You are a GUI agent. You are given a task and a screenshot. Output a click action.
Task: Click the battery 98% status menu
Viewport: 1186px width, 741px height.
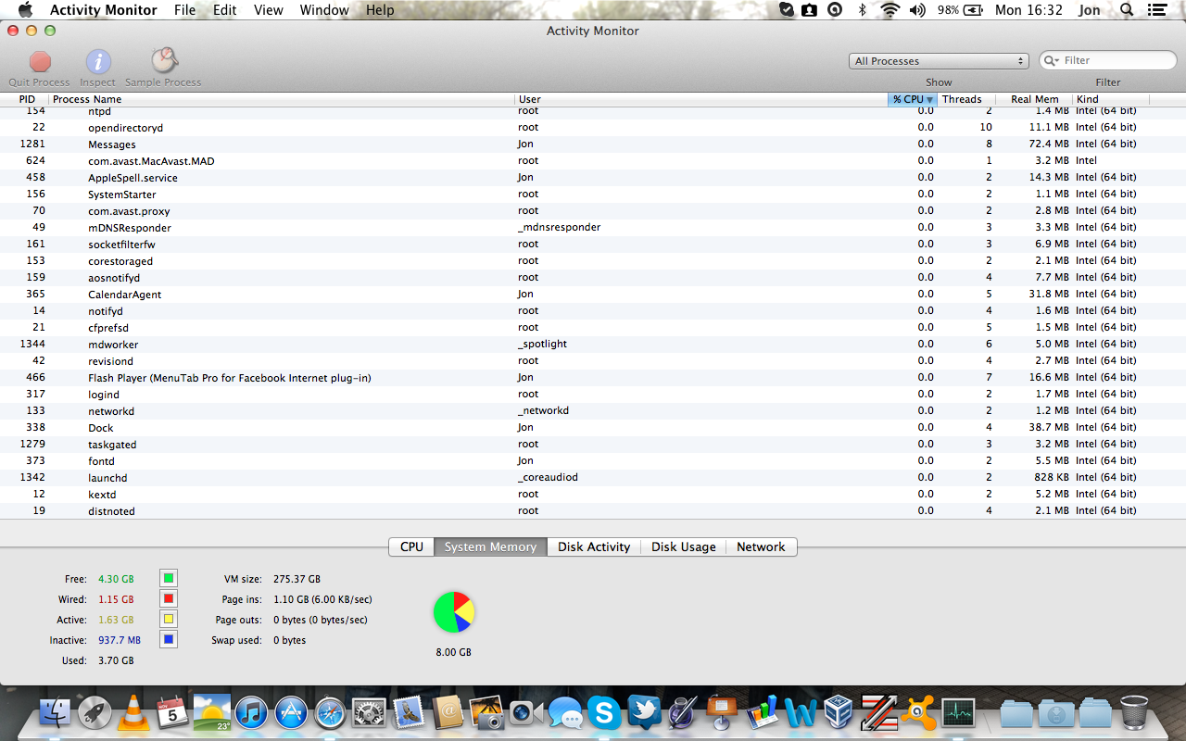click(960, 10)
